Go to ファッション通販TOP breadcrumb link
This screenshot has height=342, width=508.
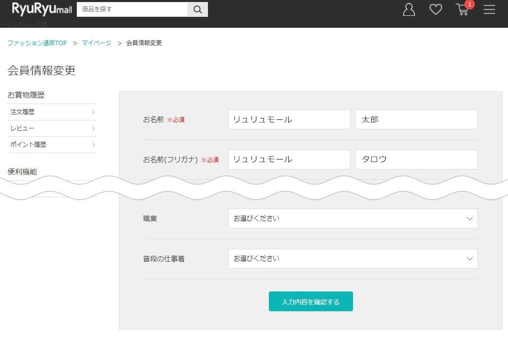click(x=37, y=43)
